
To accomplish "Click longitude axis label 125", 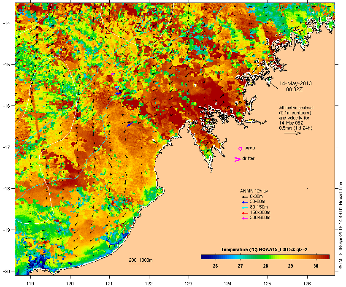I will [268, 284].
